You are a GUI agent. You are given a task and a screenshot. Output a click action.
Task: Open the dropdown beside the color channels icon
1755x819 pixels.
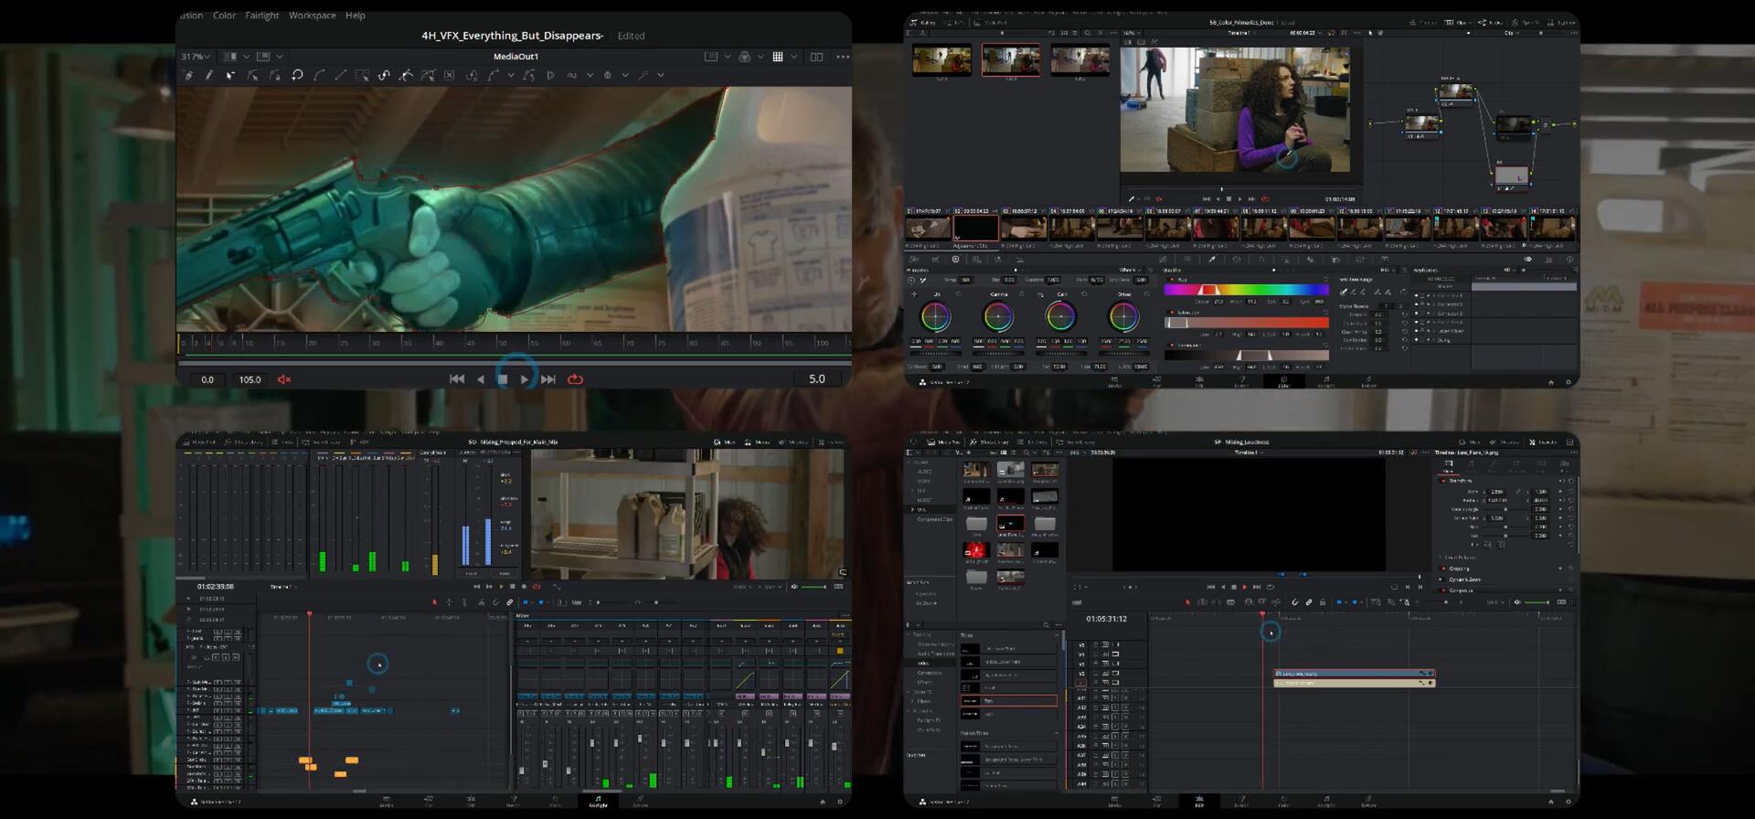coord(760,57)
